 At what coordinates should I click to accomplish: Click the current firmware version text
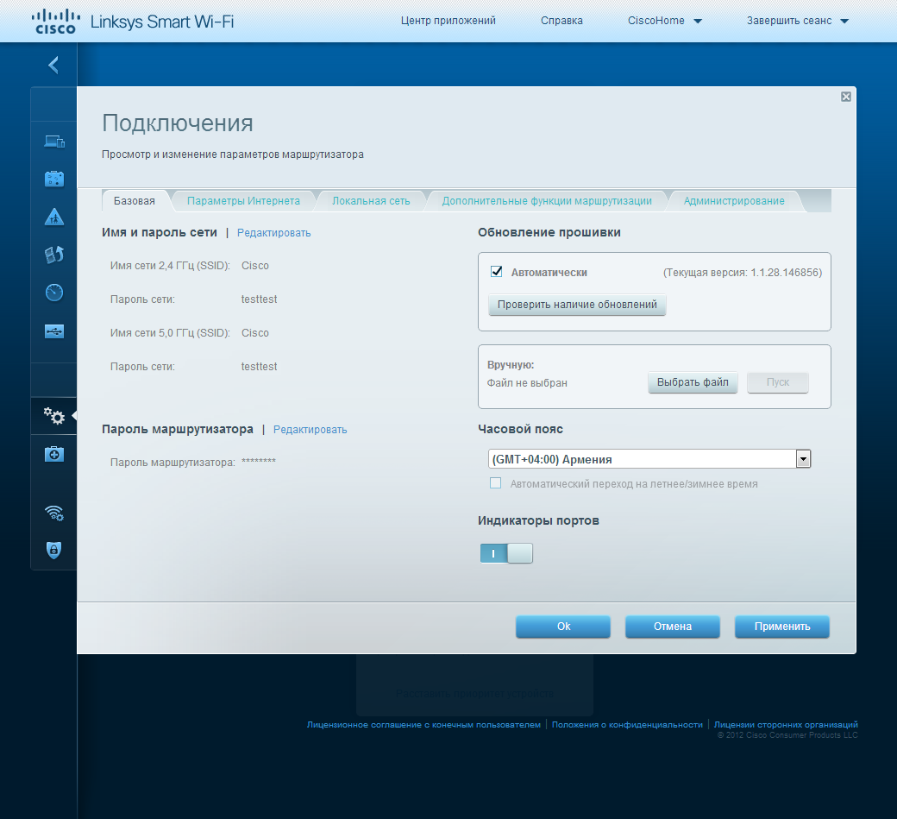(x=743, y=273)
